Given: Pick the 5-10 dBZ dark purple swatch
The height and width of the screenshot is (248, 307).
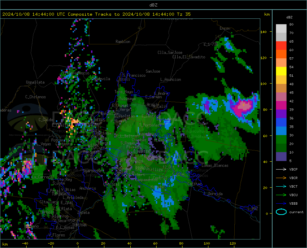Looking at the screenshot, I should point(281,157).
